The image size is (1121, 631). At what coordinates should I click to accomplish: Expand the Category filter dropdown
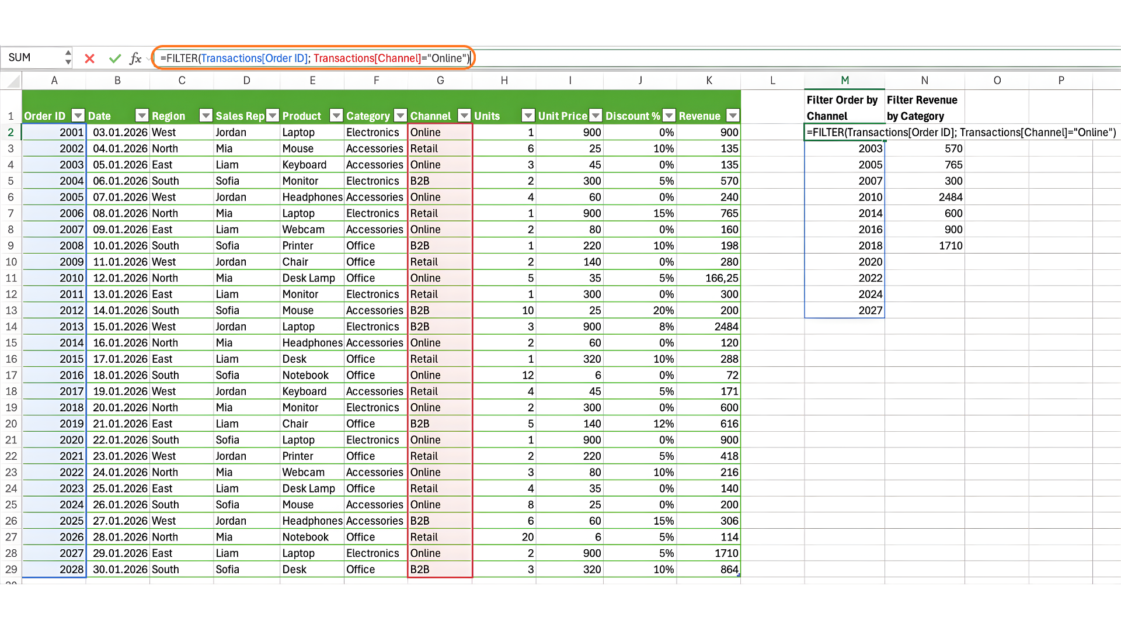pyautogui.click(x=400, y=116)
